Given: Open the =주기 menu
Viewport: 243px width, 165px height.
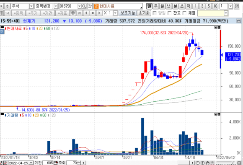Looking at the screenshot, I should tap(33, 13).
